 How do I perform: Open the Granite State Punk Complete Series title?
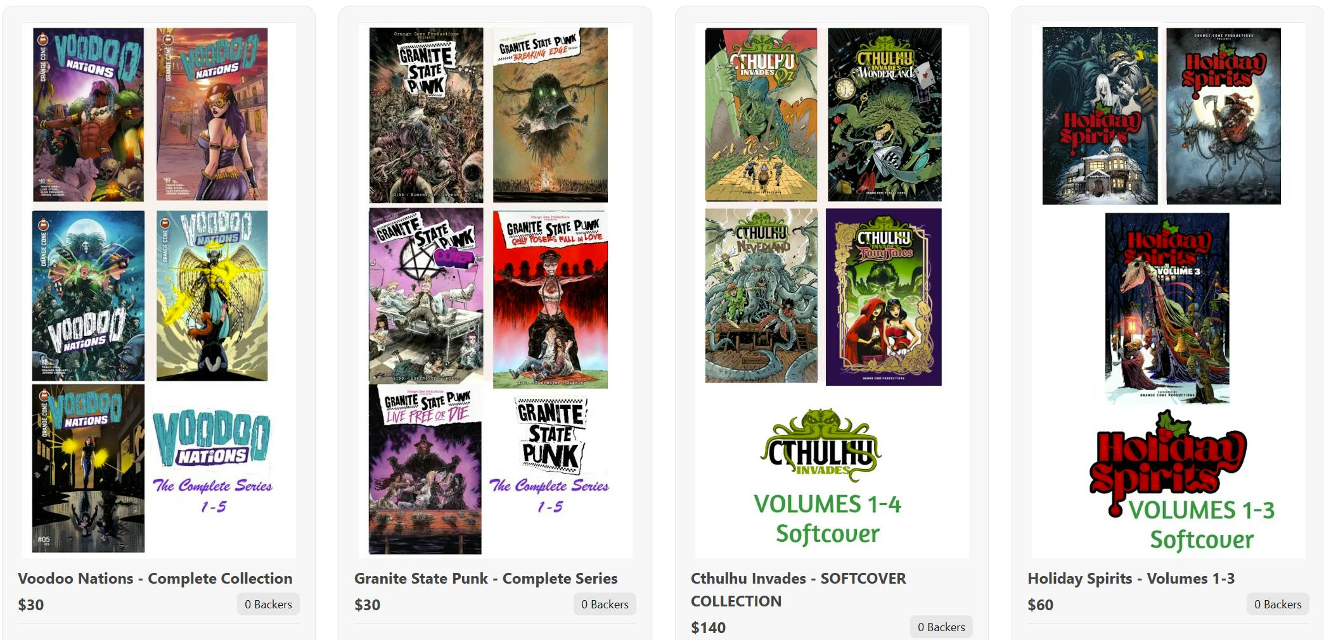[x=485, y=578]
